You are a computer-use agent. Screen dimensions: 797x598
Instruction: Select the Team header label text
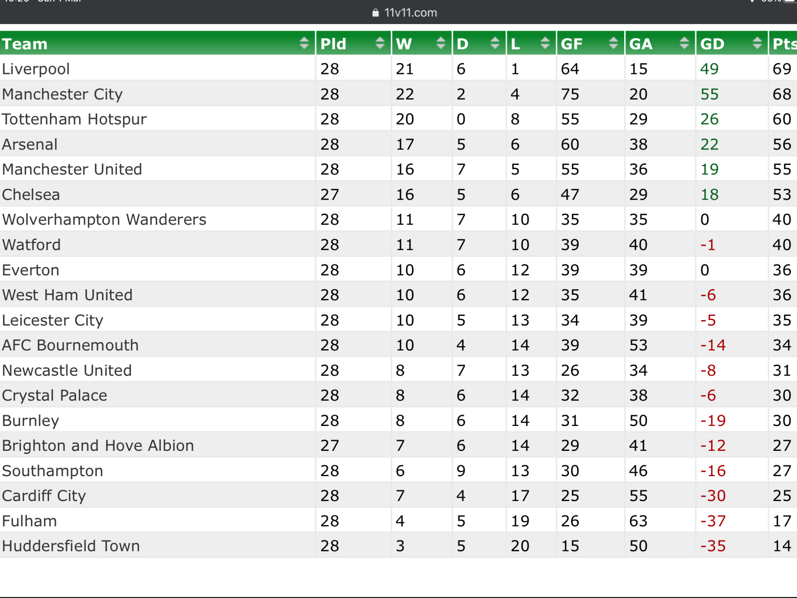pos(25,44)
